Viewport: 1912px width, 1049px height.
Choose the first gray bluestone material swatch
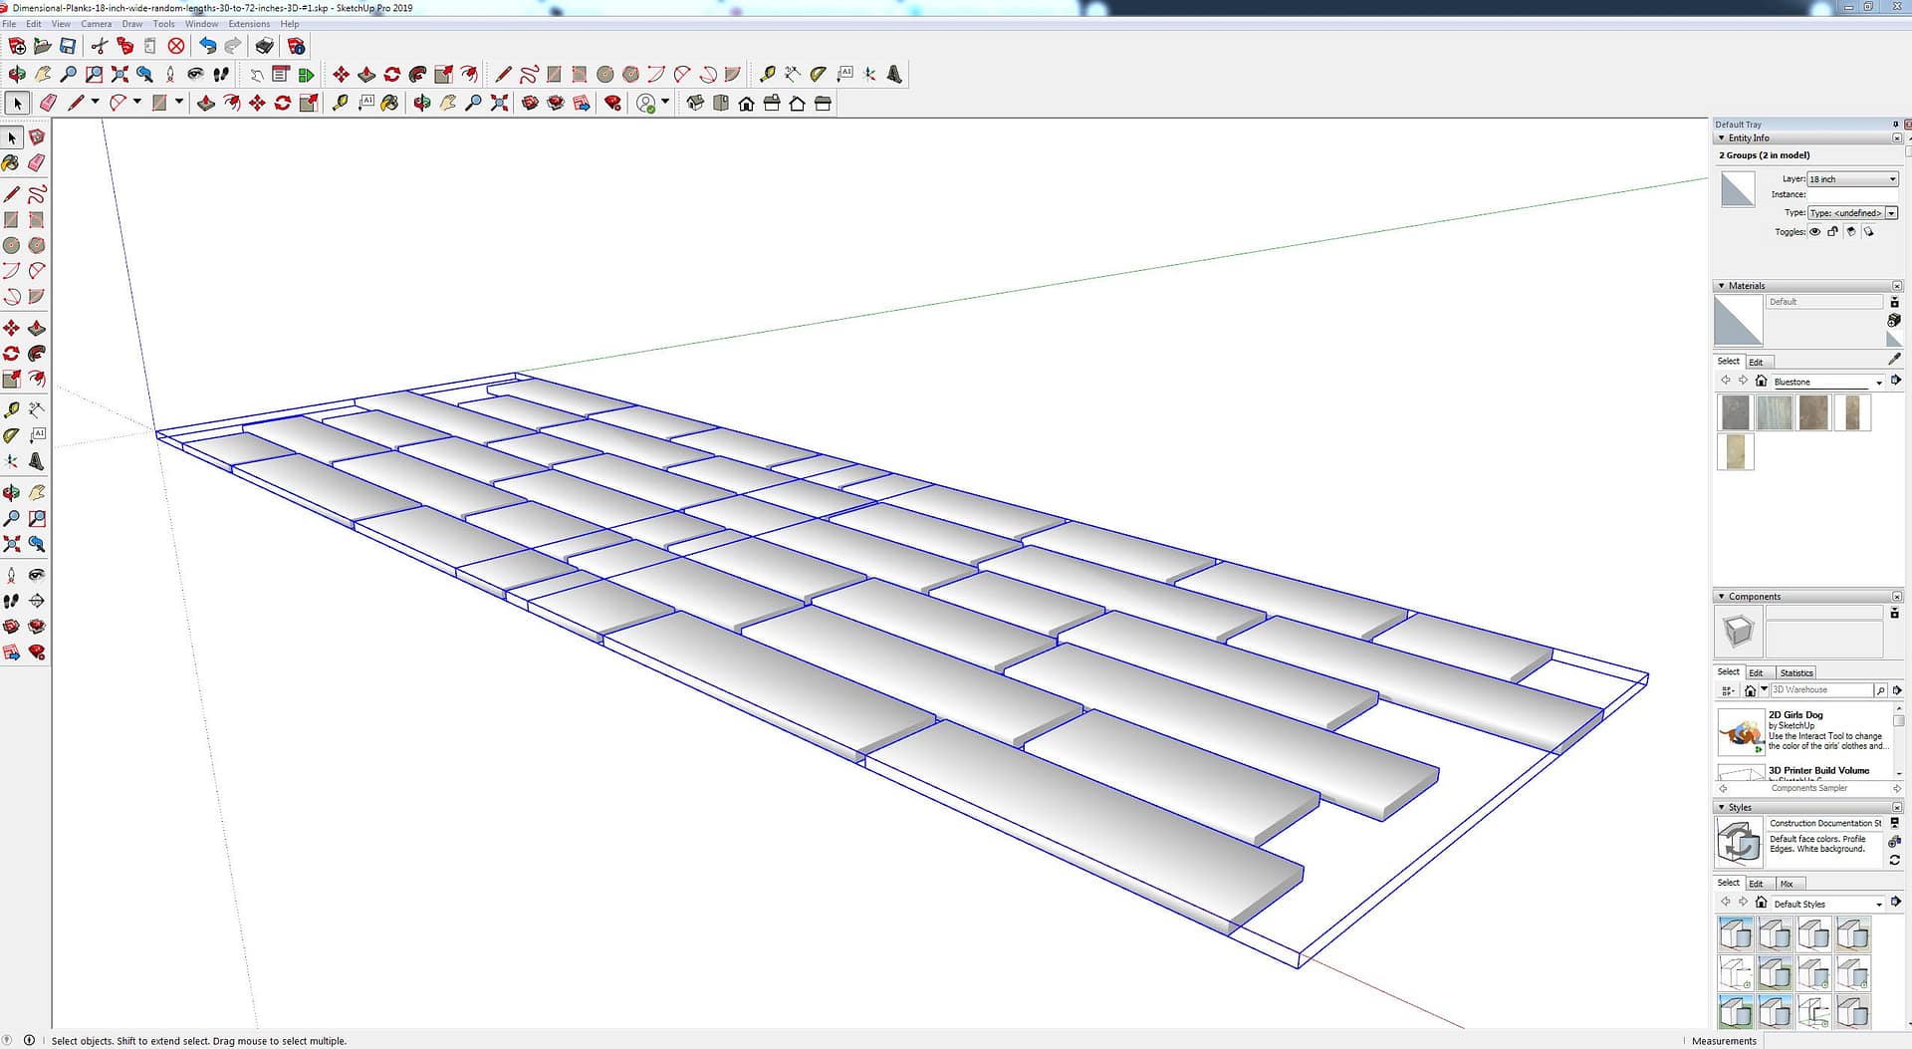pos(1735,412)
